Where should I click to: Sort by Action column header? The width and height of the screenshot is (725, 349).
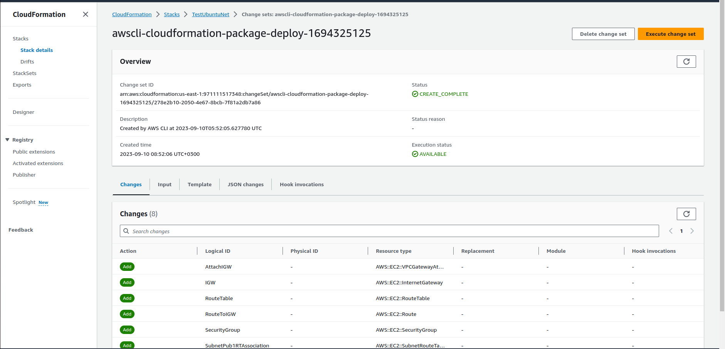[x=128, y=251]
